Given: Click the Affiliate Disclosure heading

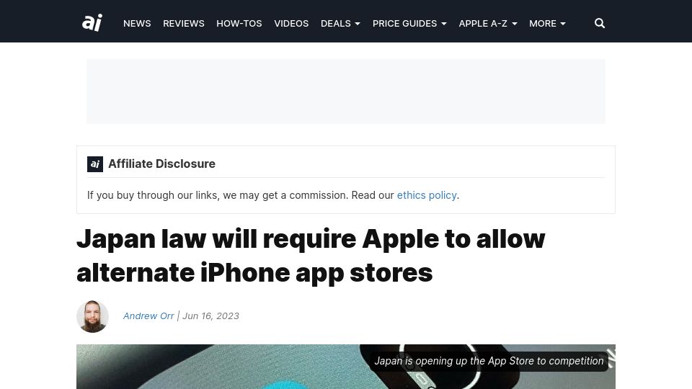Looking at the screenshot, I should (161, 164).
